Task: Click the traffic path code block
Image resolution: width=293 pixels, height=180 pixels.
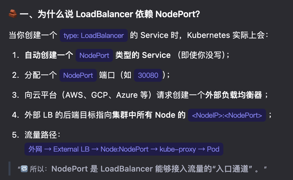Action: pos(124,149)
